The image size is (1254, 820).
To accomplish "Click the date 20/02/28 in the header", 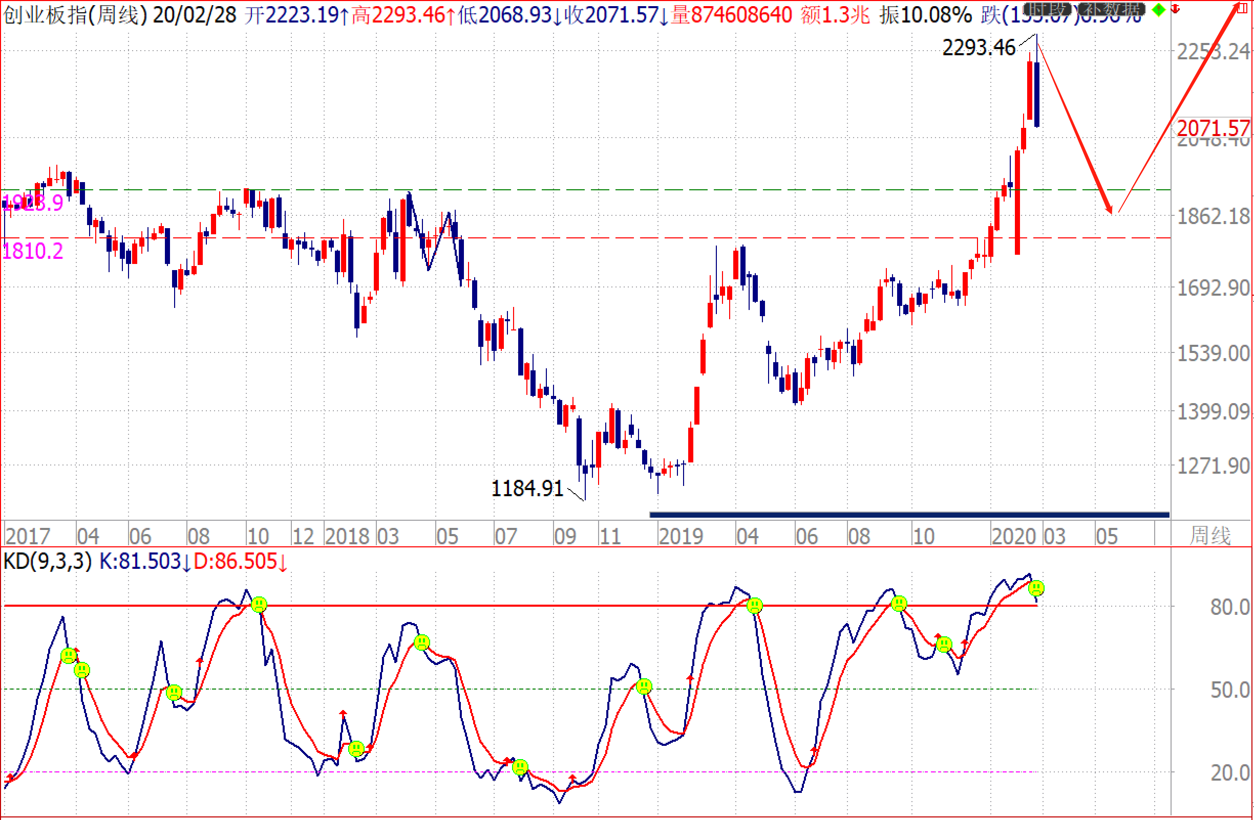I will click(x=195, y=15).
